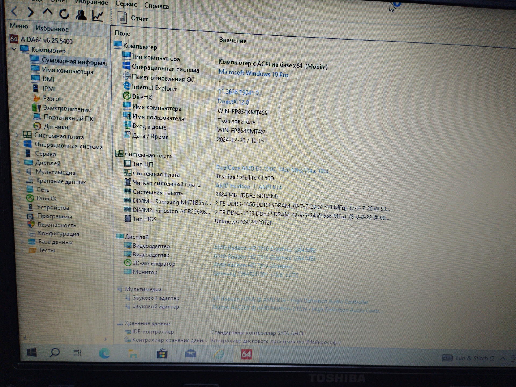This screenshot has height=387, width=516.
Task: Switch to the Меню tab
Action: click(x=19, y=26)
